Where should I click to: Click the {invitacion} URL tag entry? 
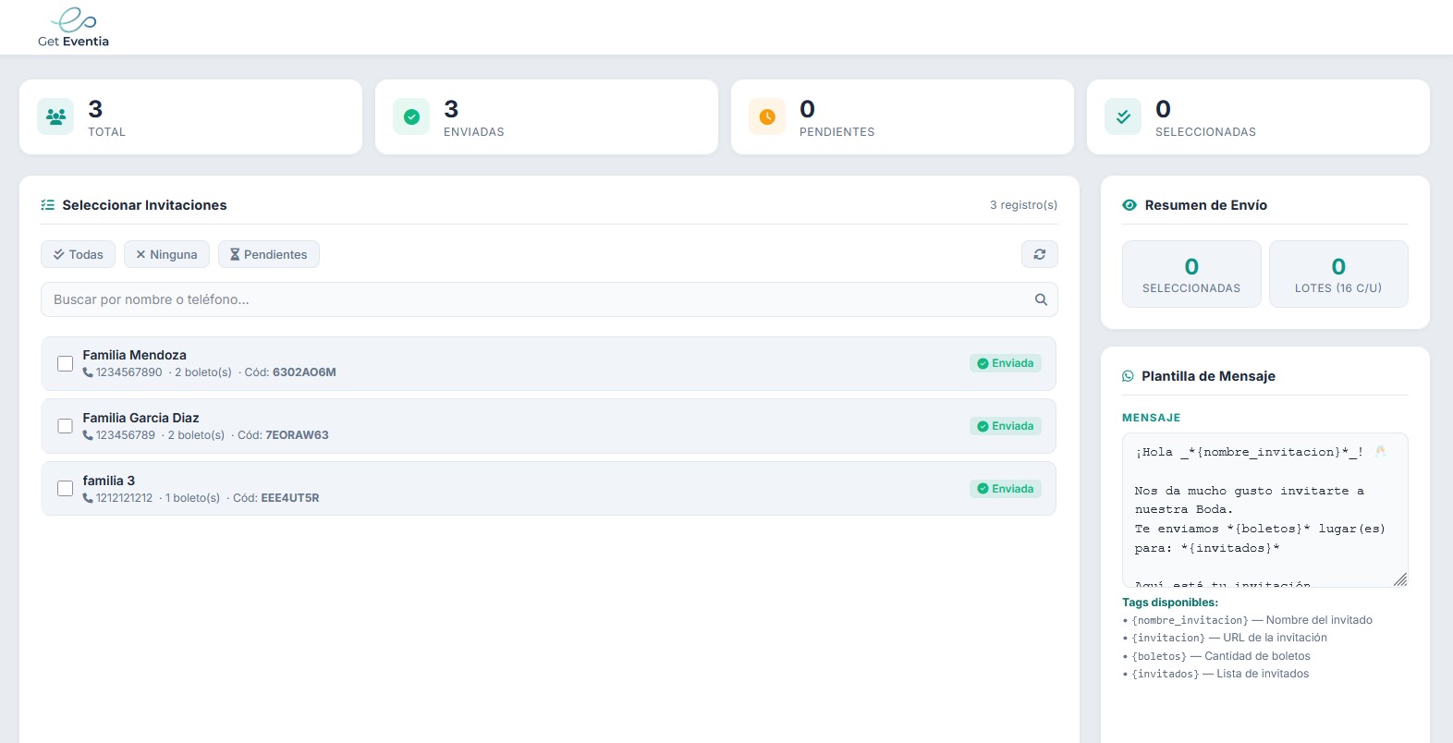[1225, 638]
